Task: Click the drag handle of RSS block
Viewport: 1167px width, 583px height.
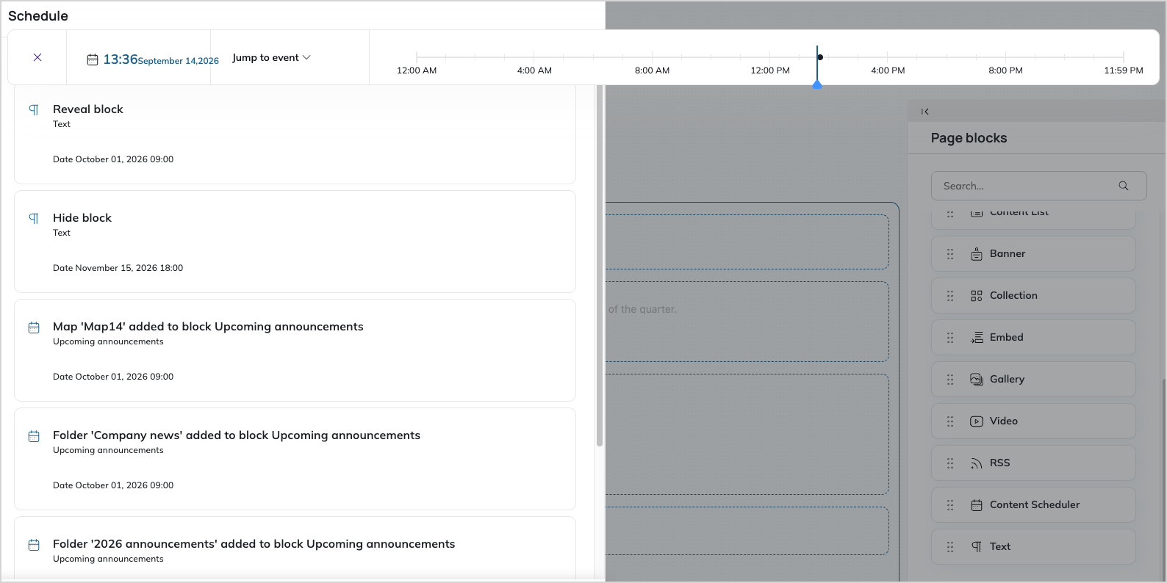Action: [x=950, y=463]
